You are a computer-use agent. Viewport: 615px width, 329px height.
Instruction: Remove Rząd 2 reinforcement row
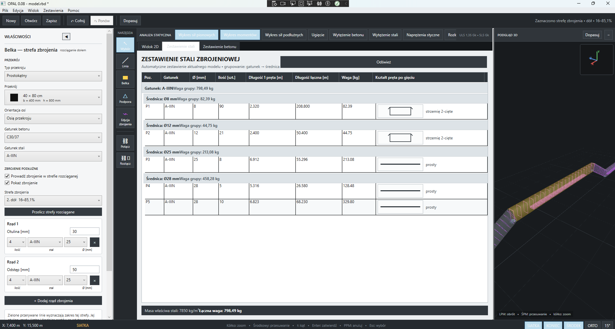tap(95, 280)
